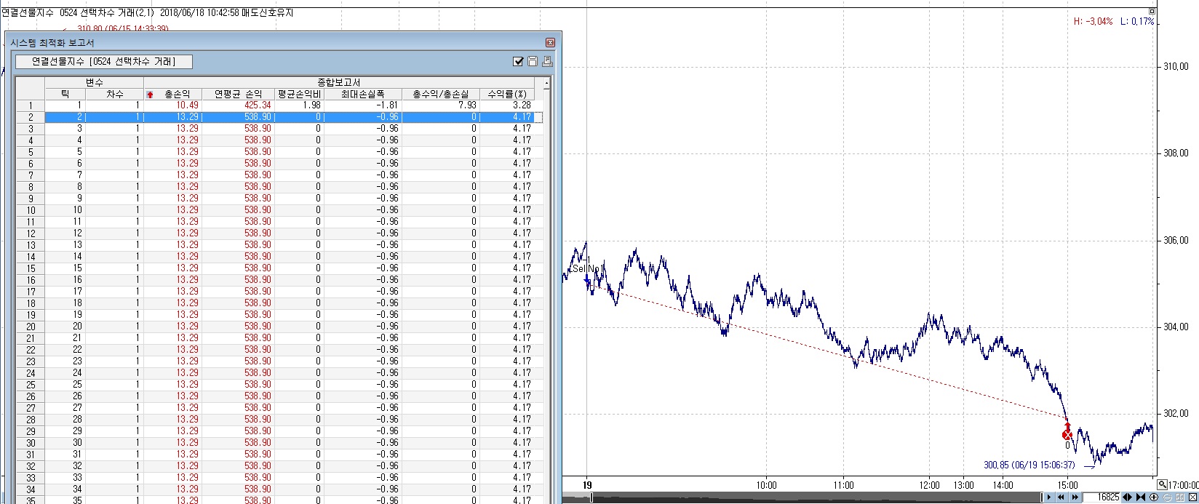Close the 시스템 최적화 보고서 window

[550, 43]
